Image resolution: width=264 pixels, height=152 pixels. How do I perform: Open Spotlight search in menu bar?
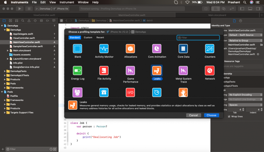pos(245,2)
